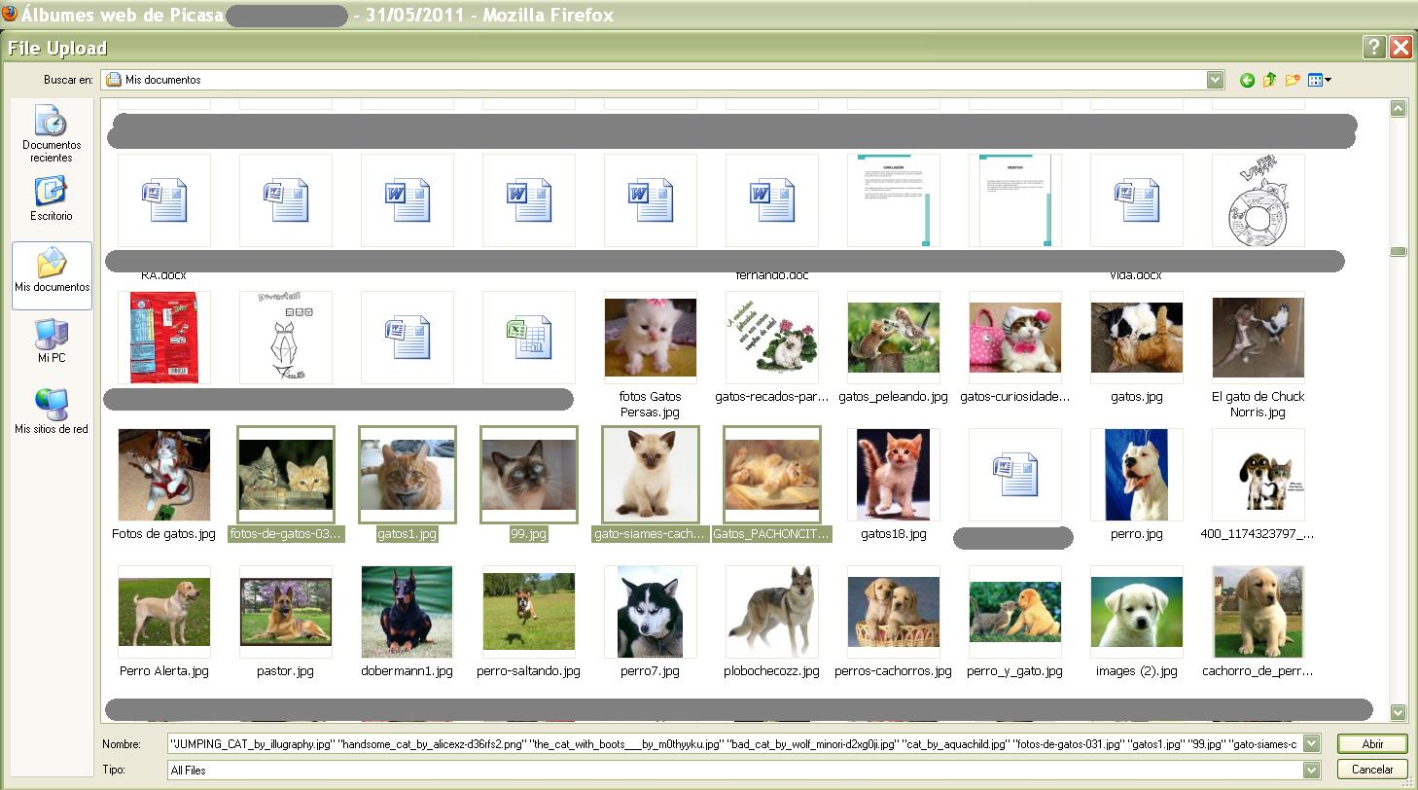Open Mis sitios de red in the sidebar
1418x790 pixels.
[52, 412]
